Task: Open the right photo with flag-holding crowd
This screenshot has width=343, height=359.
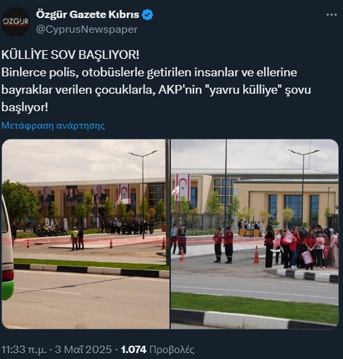Action: point(255,234)
